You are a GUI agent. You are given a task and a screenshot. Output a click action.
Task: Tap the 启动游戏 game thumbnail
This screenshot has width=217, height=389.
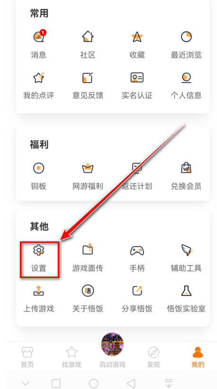coord(112,344)
